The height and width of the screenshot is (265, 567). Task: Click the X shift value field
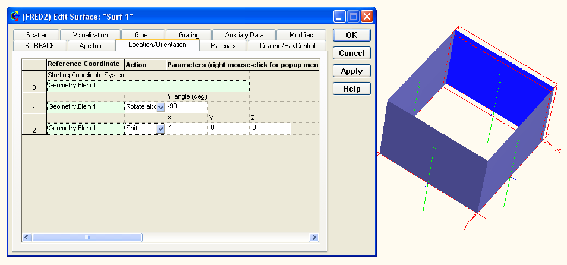(x=187, y=128)
